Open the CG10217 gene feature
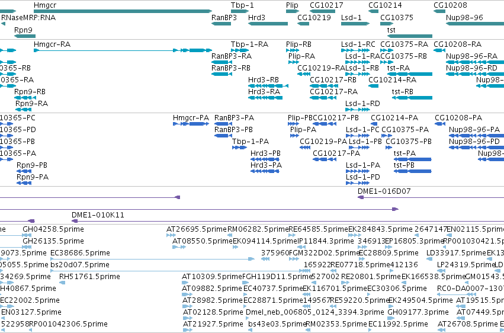This screenshot has width=504, height=333. tap(322, 12)
